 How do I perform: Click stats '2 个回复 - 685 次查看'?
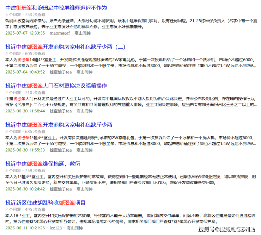coord(25,131)
